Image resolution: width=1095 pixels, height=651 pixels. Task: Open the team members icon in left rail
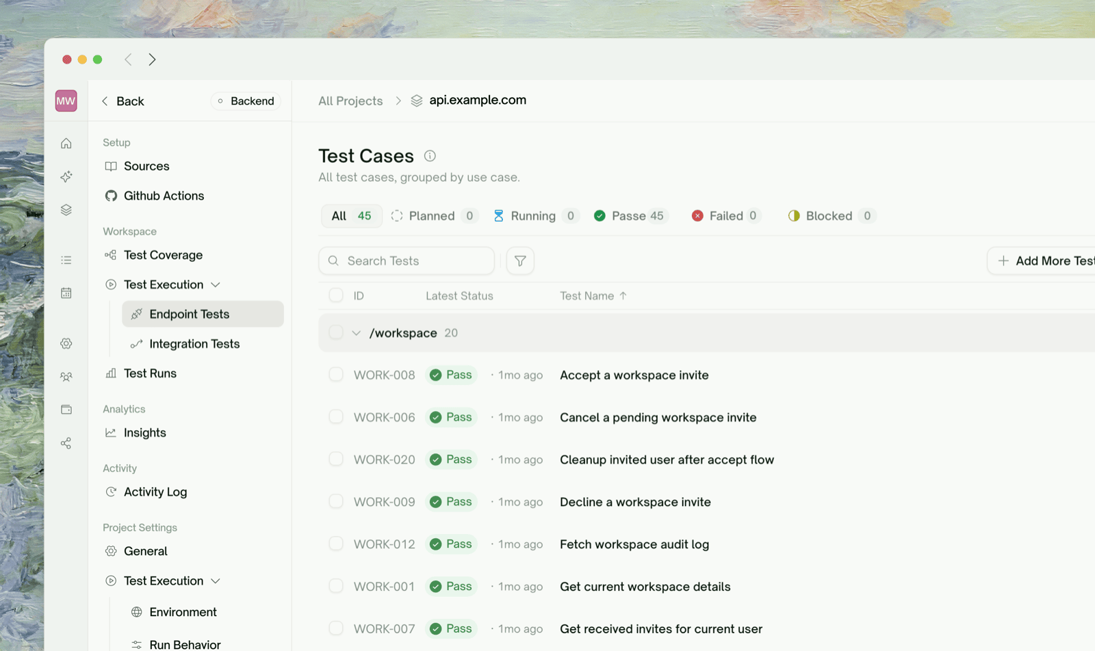click(x=66, y=377)
